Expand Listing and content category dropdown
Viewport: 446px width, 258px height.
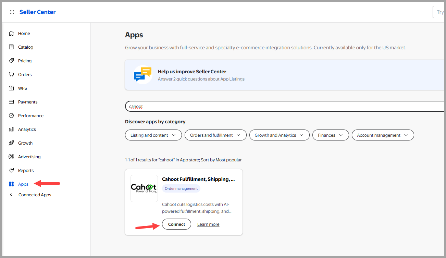pyautogui.click(x=153, y=135)
